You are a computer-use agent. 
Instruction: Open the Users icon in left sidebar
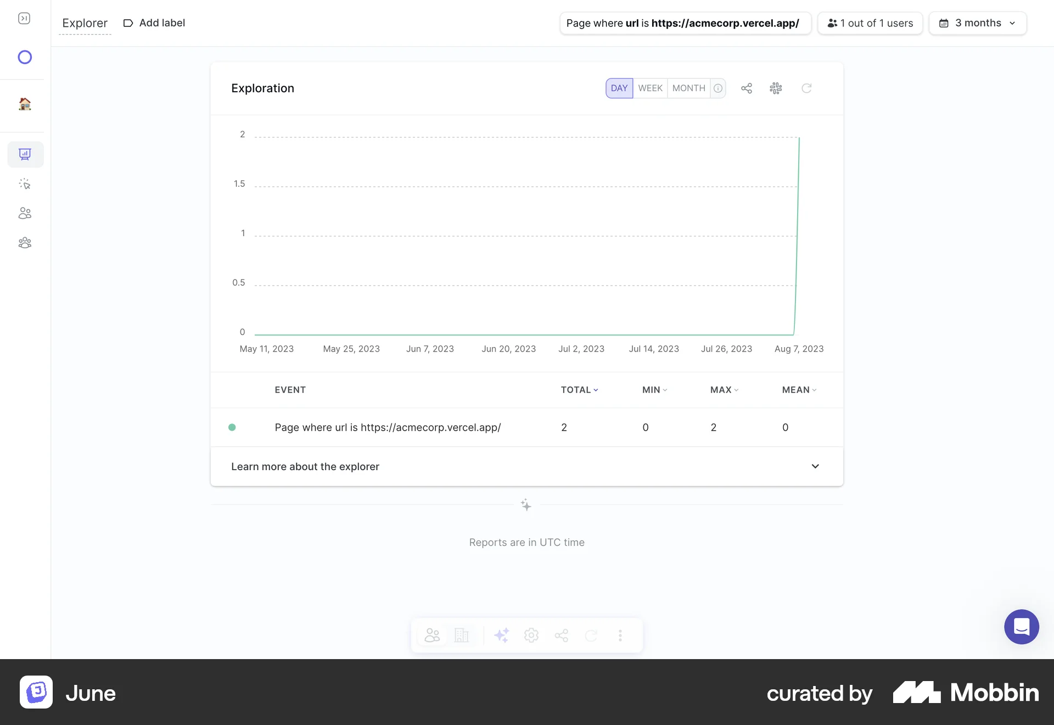[x=25, y=213]
